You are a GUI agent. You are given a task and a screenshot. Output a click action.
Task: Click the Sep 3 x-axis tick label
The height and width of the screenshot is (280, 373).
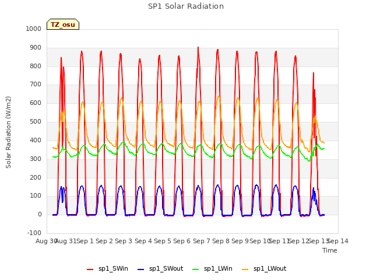124,241
